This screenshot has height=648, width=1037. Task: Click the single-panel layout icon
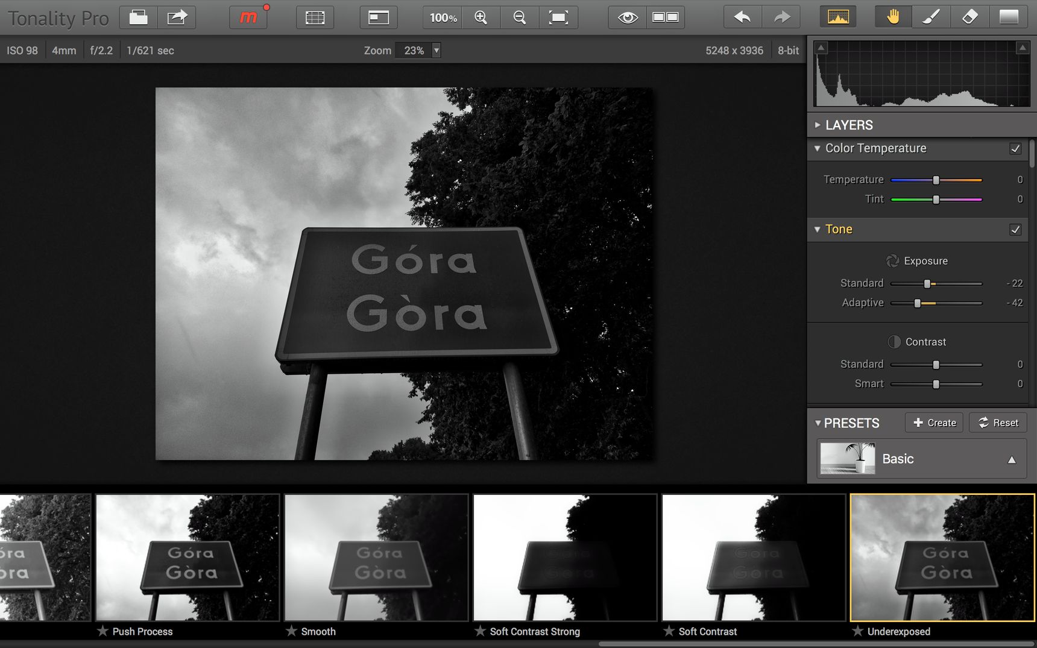(x=379, y=17)
